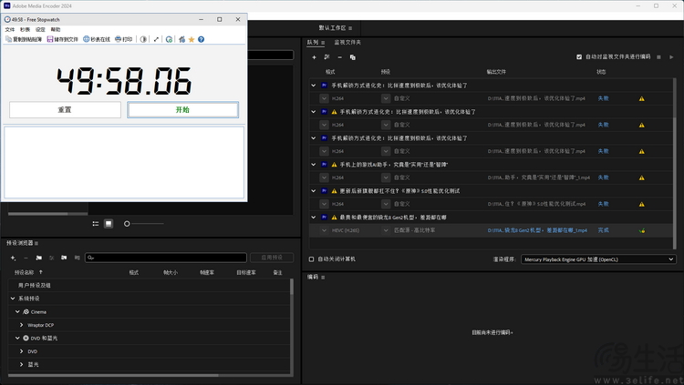The height and width of the screenshot is (385, 684).
Task: Open the 预设浏览器 panel menu icon
Action: tap(36, 243)
